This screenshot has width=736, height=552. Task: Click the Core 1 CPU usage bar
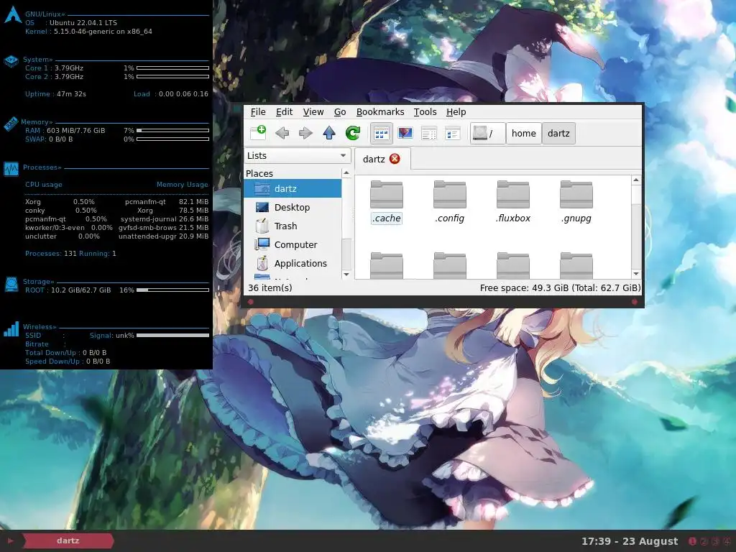[172, 68]
